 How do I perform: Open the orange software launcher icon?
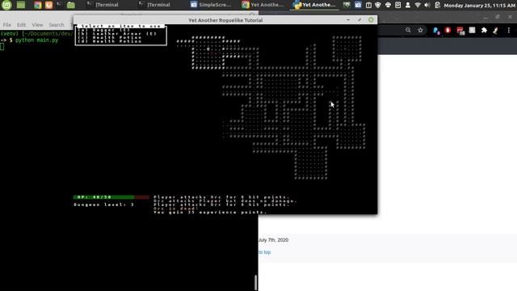click(x=48, y=5)
